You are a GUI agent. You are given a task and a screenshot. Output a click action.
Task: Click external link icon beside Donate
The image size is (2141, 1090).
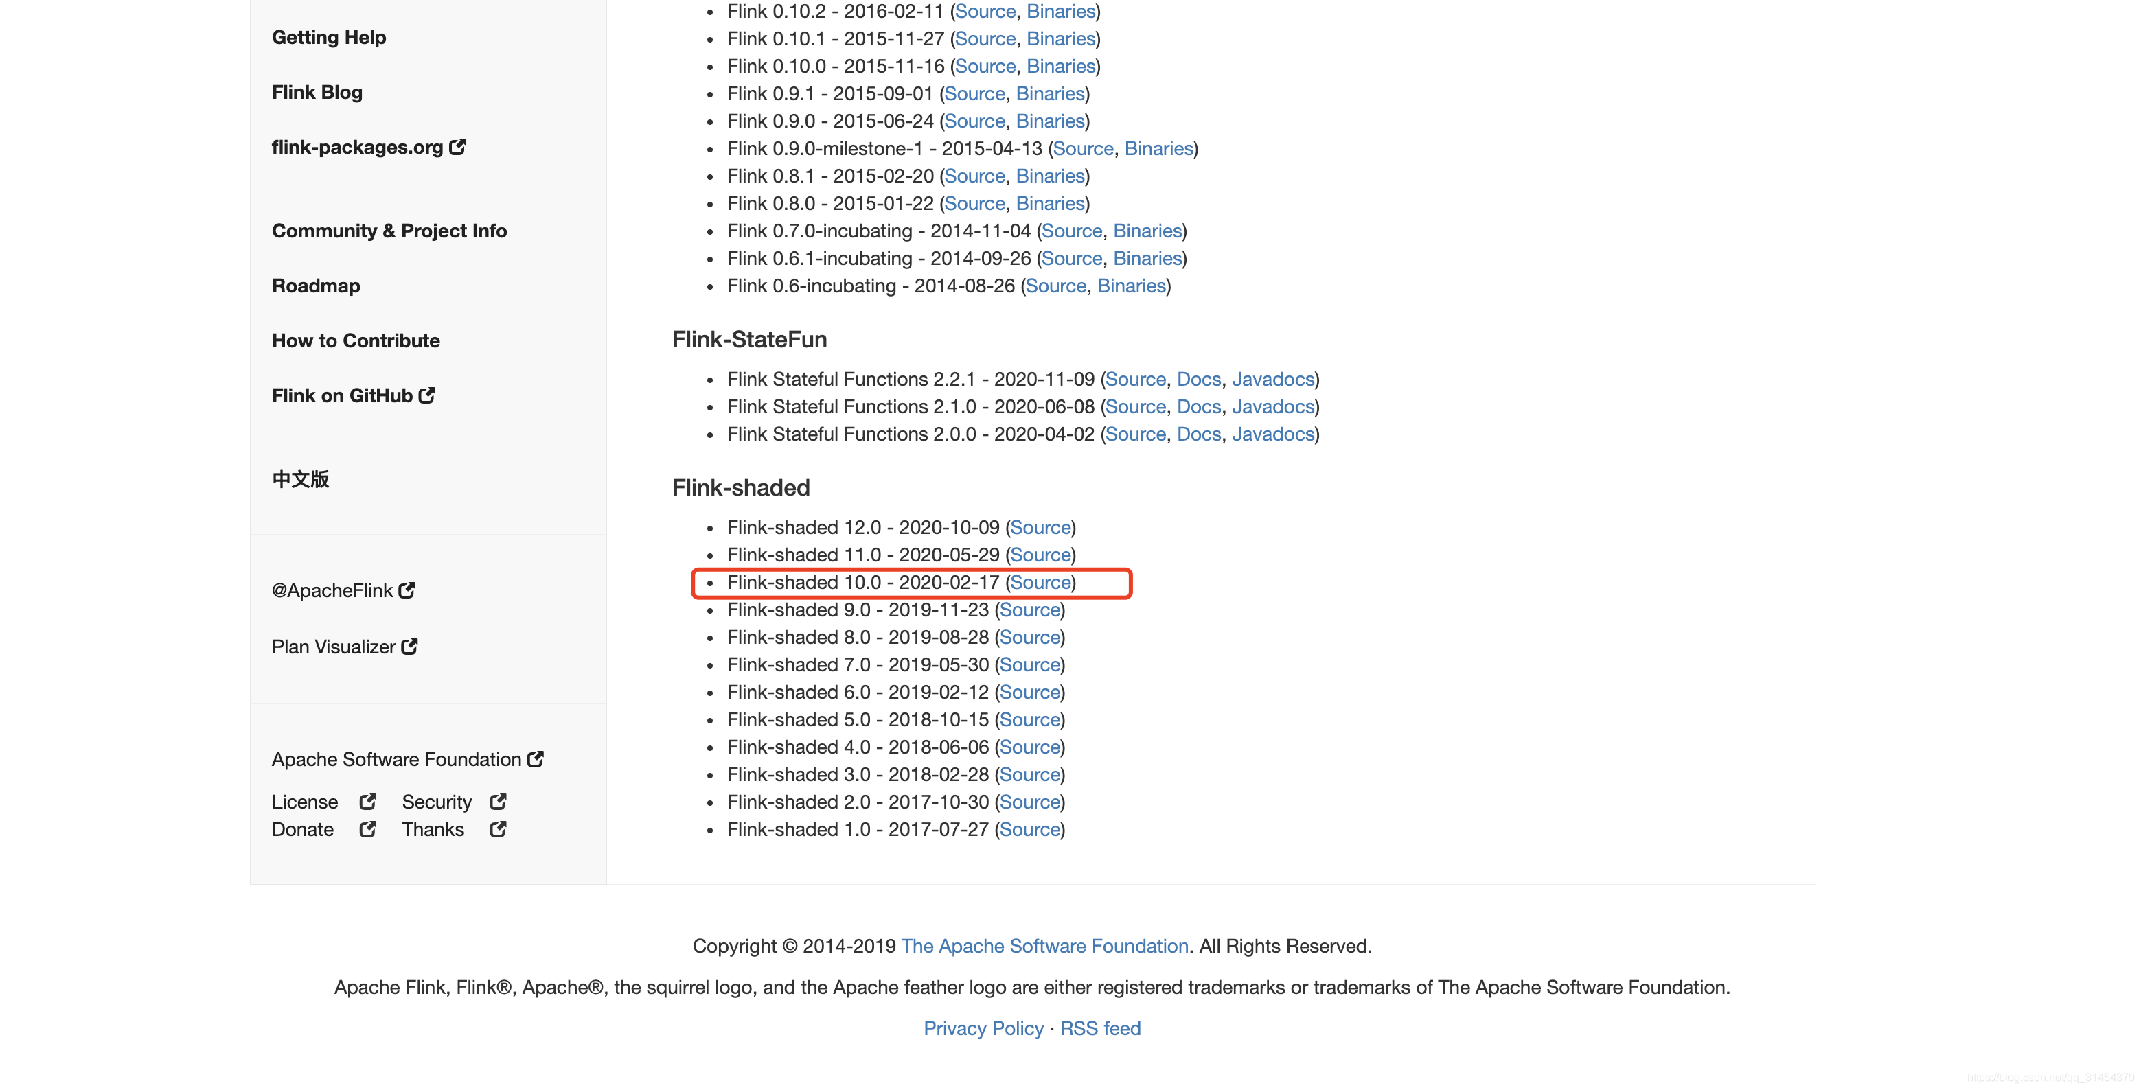pyautogui.click(x=367, y=829)
